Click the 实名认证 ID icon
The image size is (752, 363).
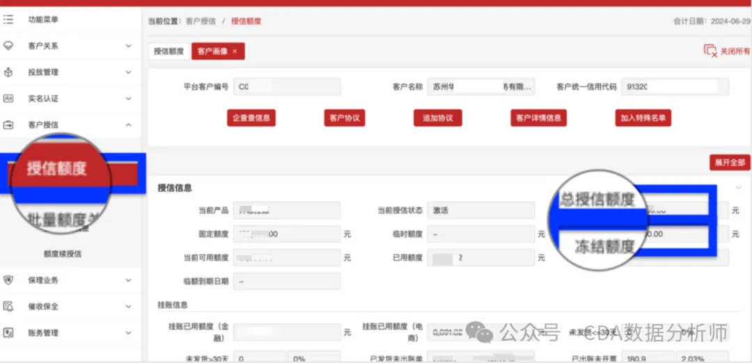(x=9, y=99)
